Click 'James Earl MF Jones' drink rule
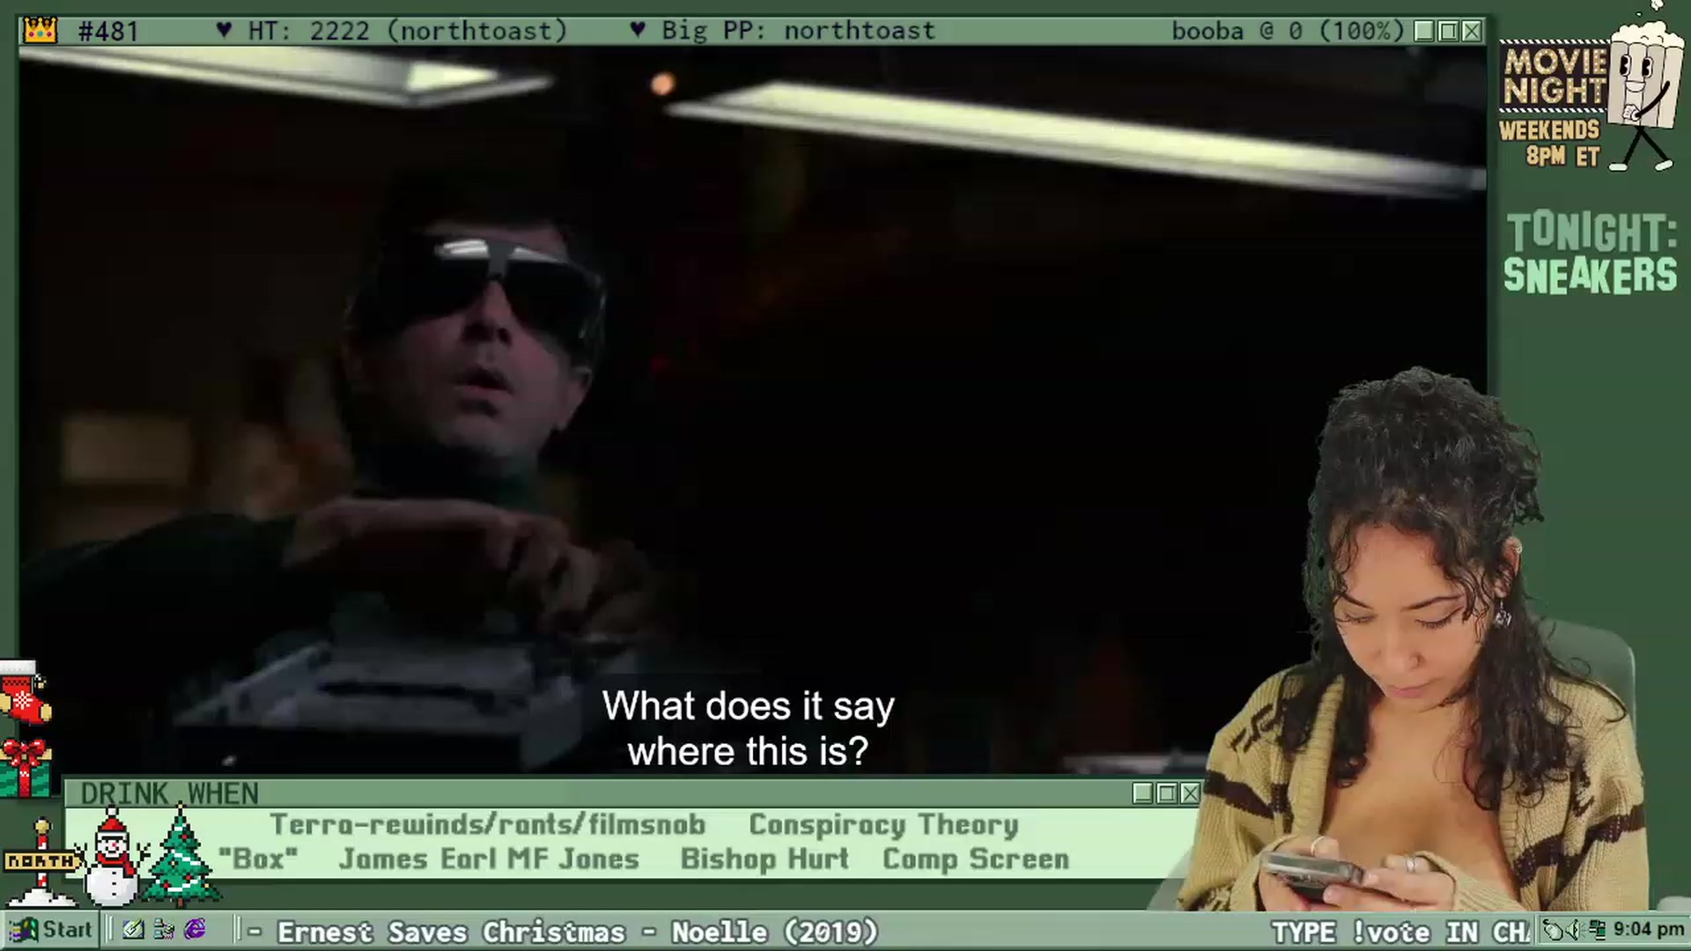This screenshot has height=951, width=1691. tap(489, 859)
